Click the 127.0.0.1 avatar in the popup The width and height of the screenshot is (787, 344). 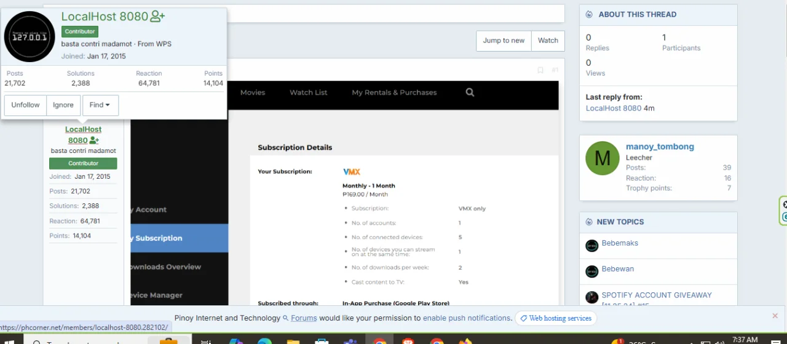tap(30, 36)
